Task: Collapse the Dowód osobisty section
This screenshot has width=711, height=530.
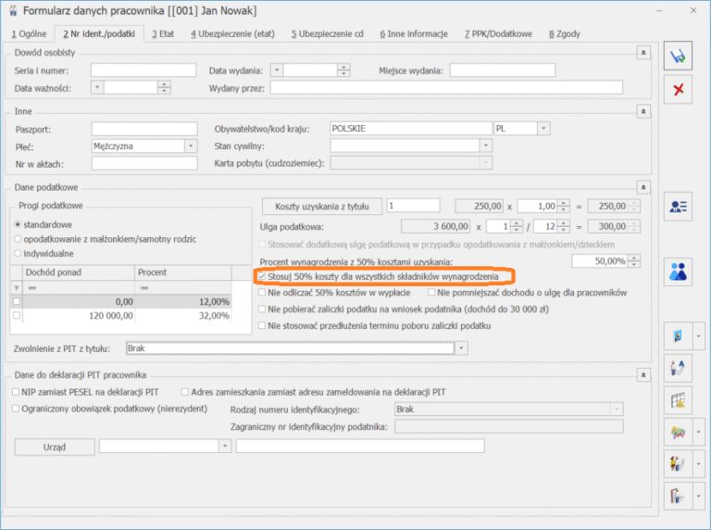Action: pos(643,53)
